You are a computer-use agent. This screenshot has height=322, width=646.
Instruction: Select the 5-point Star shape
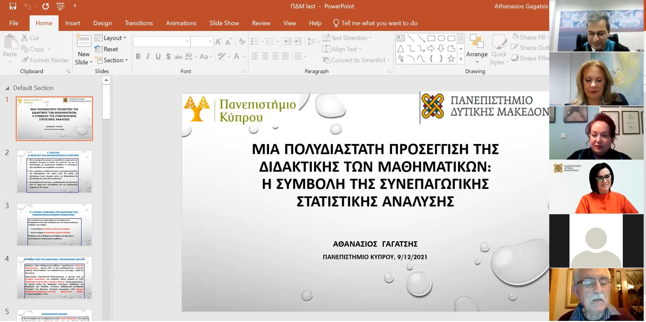(x=451, y=59)
